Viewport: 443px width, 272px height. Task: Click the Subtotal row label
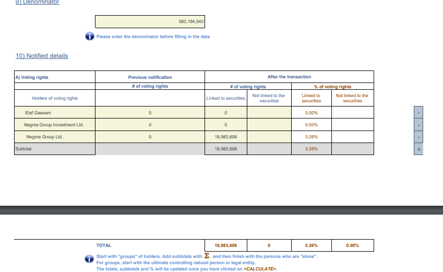pyautogui.click(x=23, y=149)
